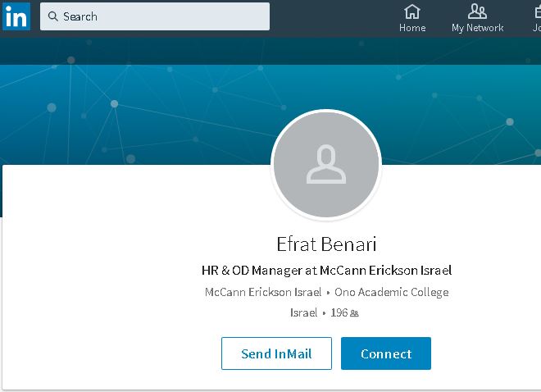This screenshot has width=541, height=392.
Task: Click the connections icon beside 196
Action: coord(355,313)
